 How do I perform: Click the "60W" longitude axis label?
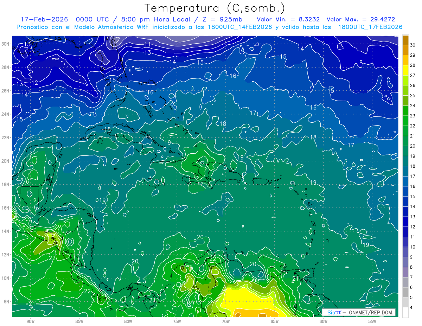click(x=324, y=322)
